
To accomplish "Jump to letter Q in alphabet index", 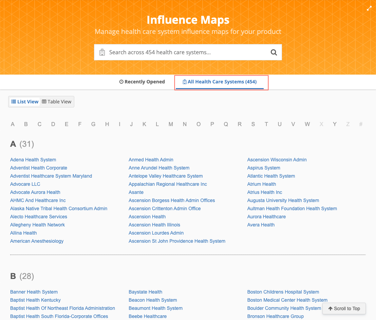I will [226, 124].
